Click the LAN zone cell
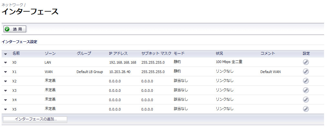Screen dimensions: 325x128 coord(48,62)
